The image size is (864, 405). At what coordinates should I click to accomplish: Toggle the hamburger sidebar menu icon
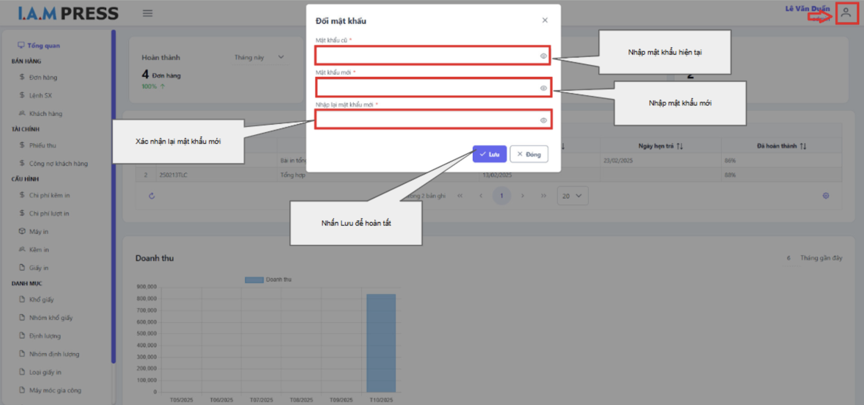tap(147, 13)
